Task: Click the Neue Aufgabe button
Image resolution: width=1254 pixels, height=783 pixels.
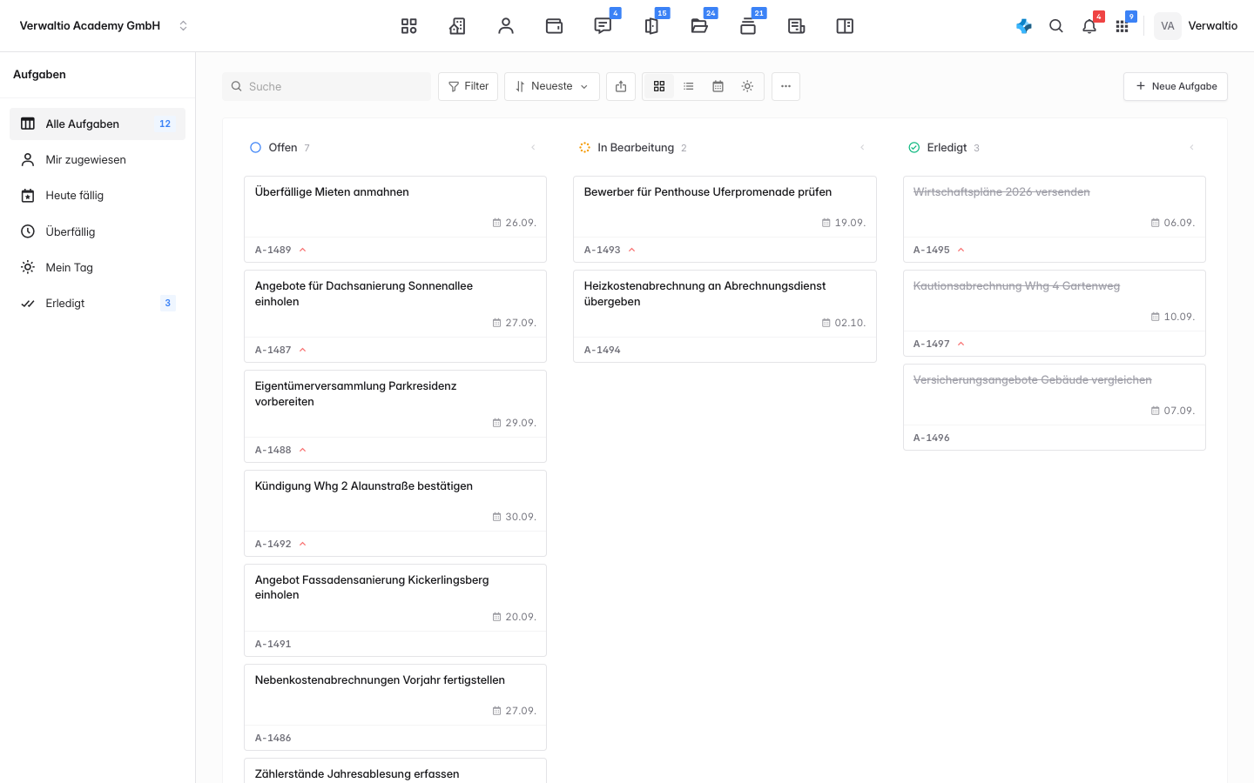Action: coord(1176,86)
